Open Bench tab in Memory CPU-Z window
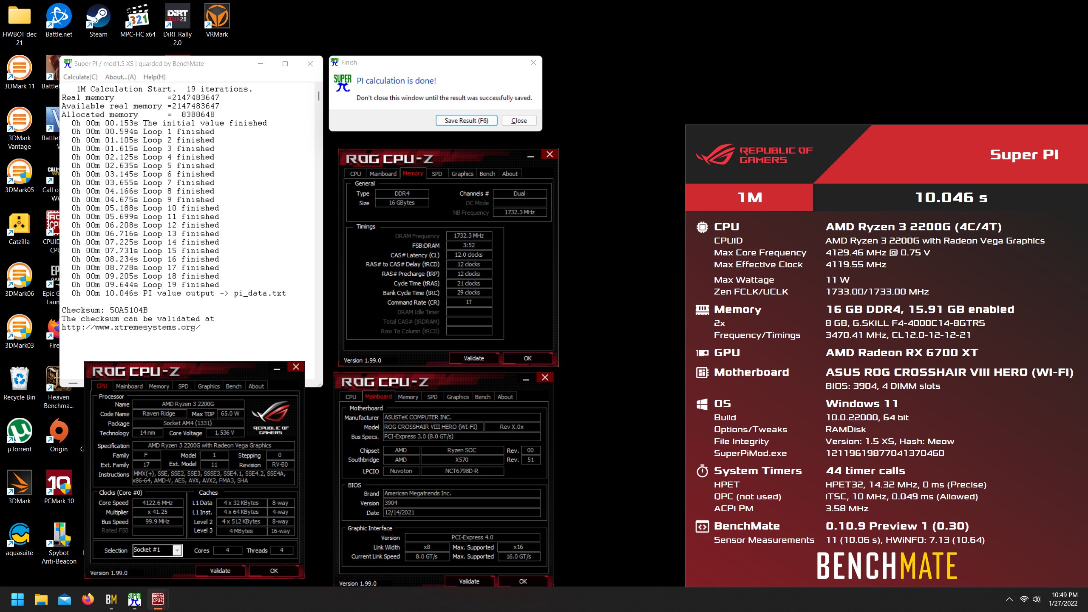The image size is (1088, 612). [487, 174]
